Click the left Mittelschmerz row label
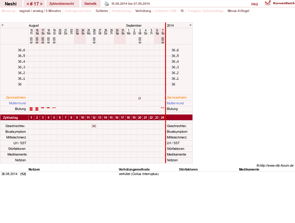 point(16,138)
